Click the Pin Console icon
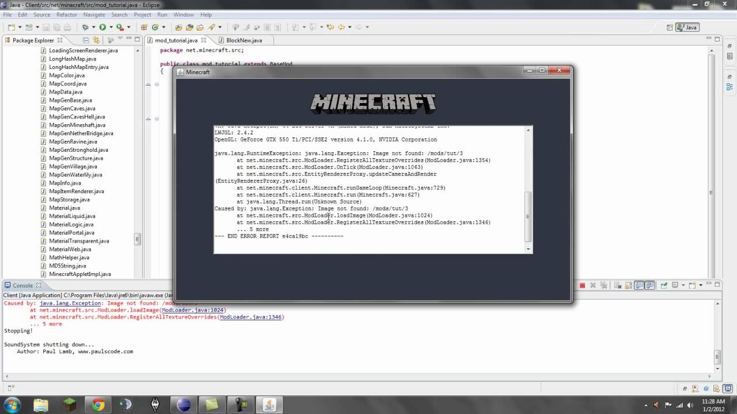 [x=663, y=285]
